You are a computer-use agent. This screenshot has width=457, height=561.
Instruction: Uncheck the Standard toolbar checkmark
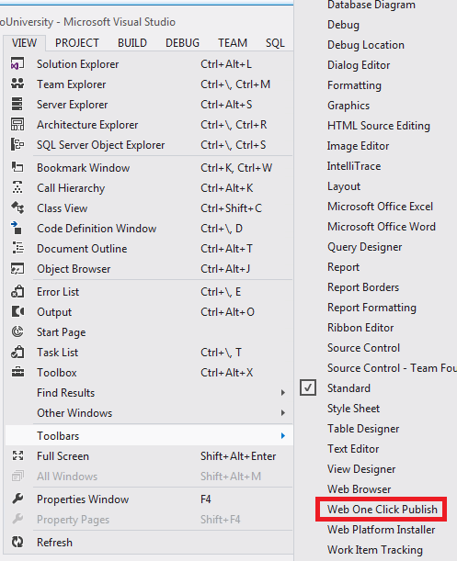point(308,387)
